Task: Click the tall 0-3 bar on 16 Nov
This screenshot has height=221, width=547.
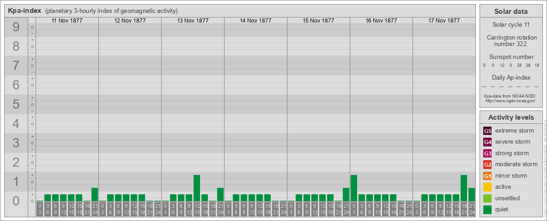Action: click(354, 188)
